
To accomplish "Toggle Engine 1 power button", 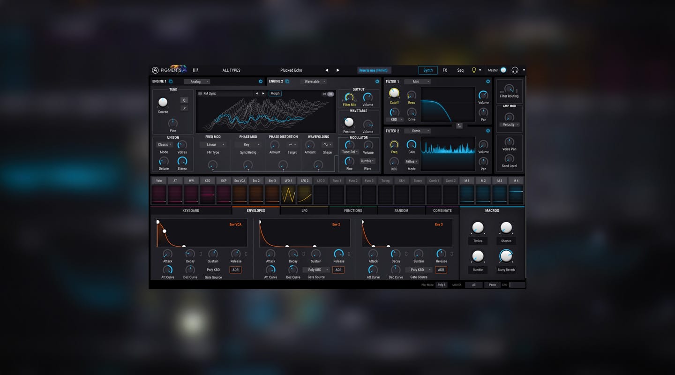I will (x=261, y=82).
